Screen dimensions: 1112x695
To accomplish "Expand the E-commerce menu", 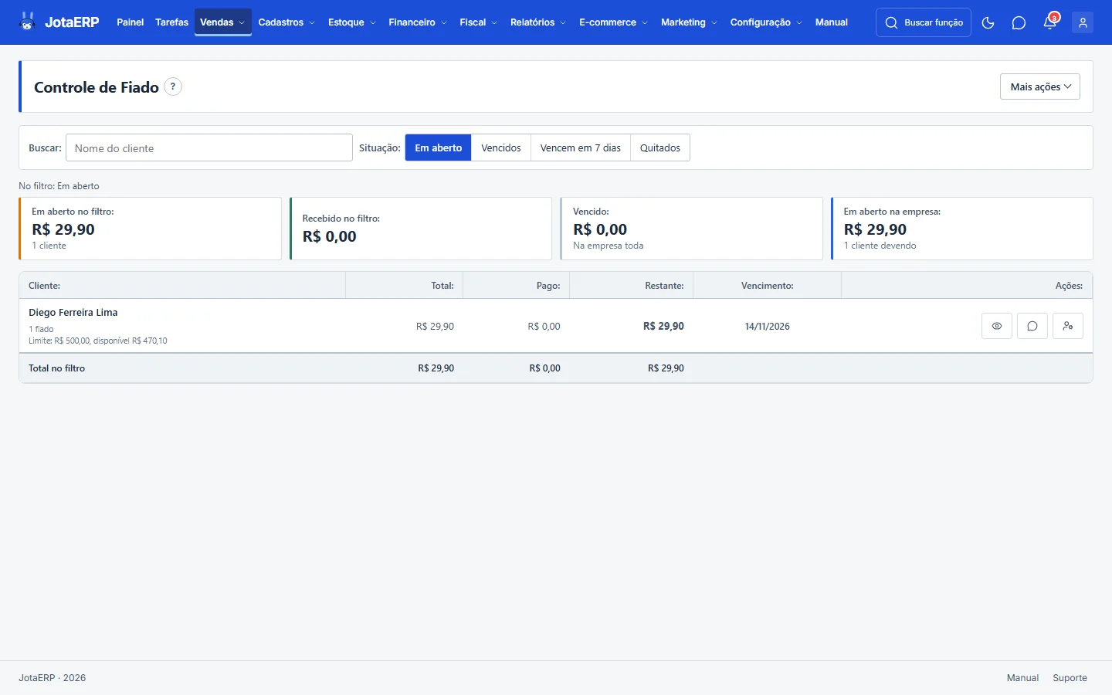I will click(613, 22).
